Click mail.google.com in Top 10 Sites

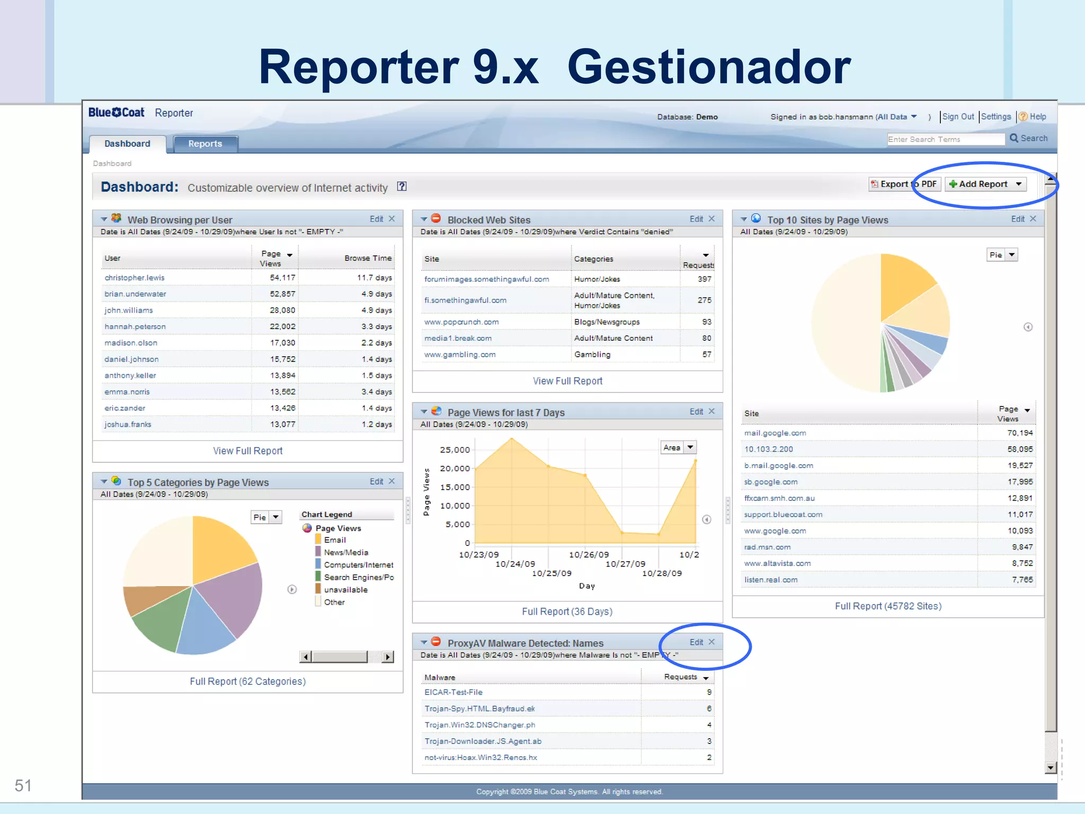(775, 433)
